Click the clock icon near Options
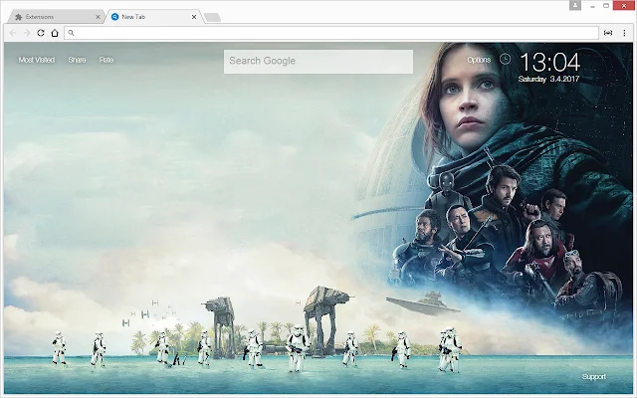Screen dimensions: 637x398 point(505,60)
